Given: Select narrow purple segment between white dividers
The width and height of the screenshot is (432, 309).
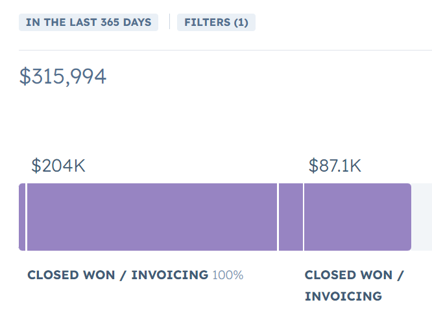Looking at the screenshot, I should pos(291,217).
